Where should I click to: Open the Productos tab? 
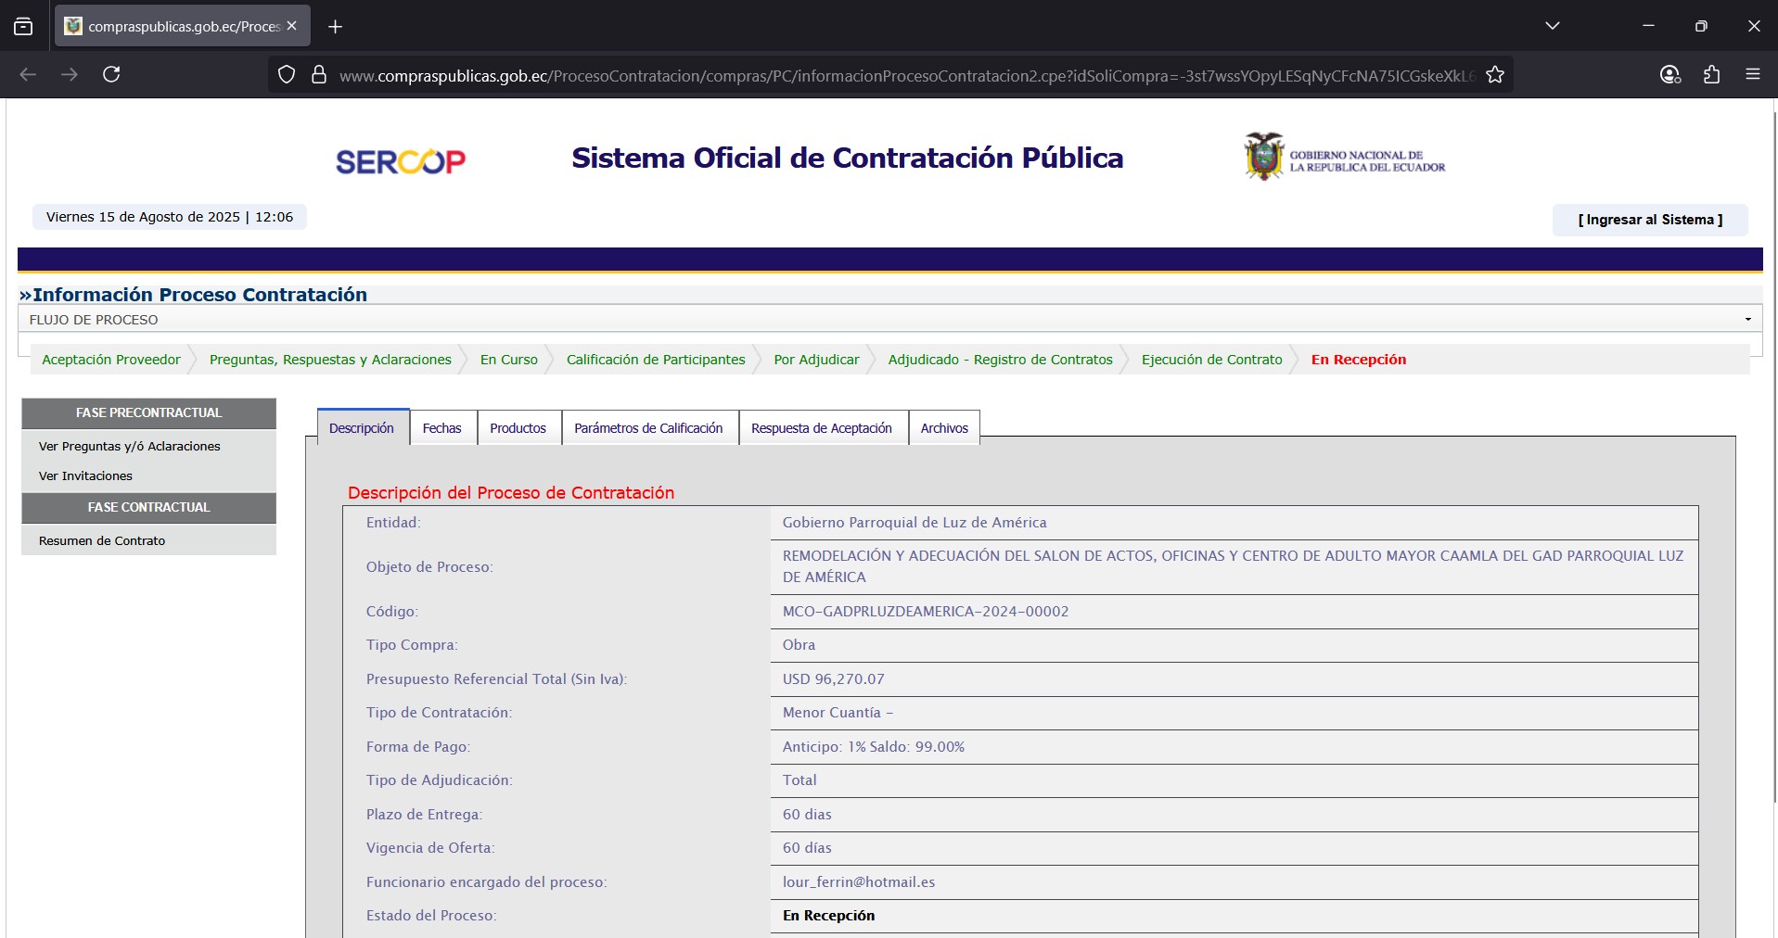point(518,428)
